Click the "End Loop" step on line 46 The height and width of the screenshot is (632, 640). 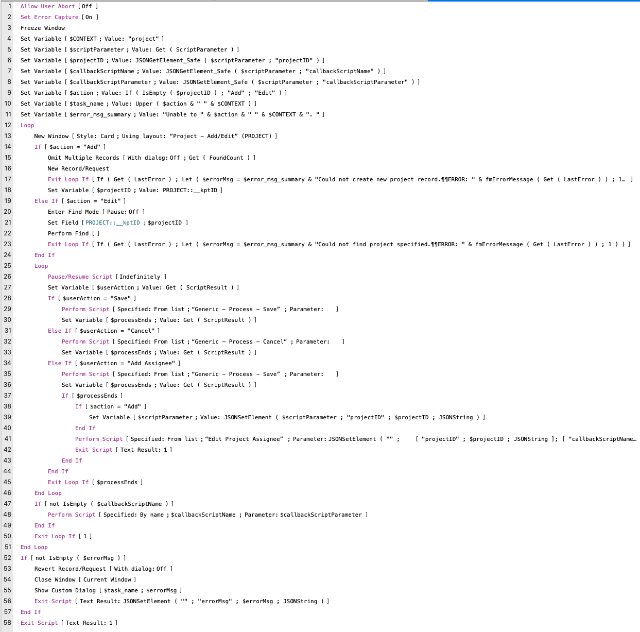click(x=48, y=493)
